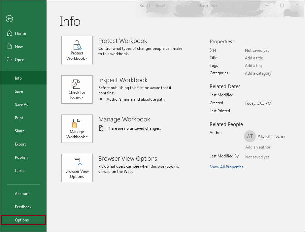Expand the Properties dropdown arrow
The image size is (305, 232).
click(x=234, y=41)
